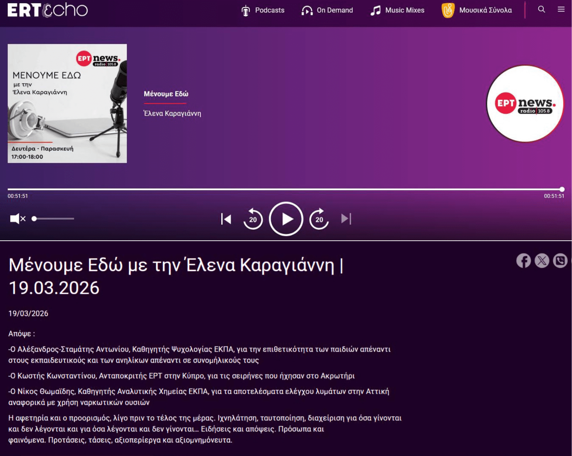Open the ERT Echo home logo

click(47, 10)
